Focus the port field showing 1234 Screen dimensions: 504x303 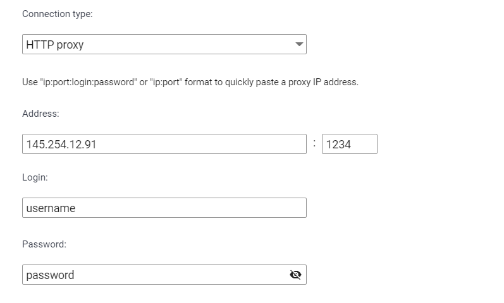tap(350, 144)
